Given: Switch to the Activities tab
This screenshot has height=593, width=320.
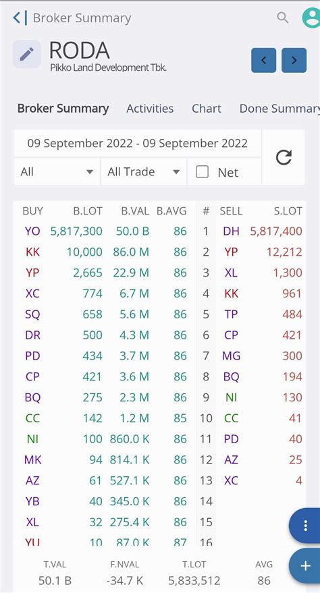Looking at the screenshot, I should coord(150,109).
